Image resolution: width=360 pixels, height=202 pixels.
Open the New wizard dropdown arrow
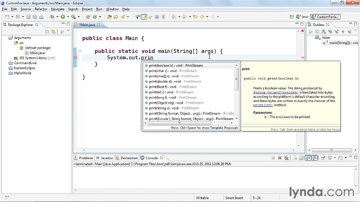(x=12, y=17)
